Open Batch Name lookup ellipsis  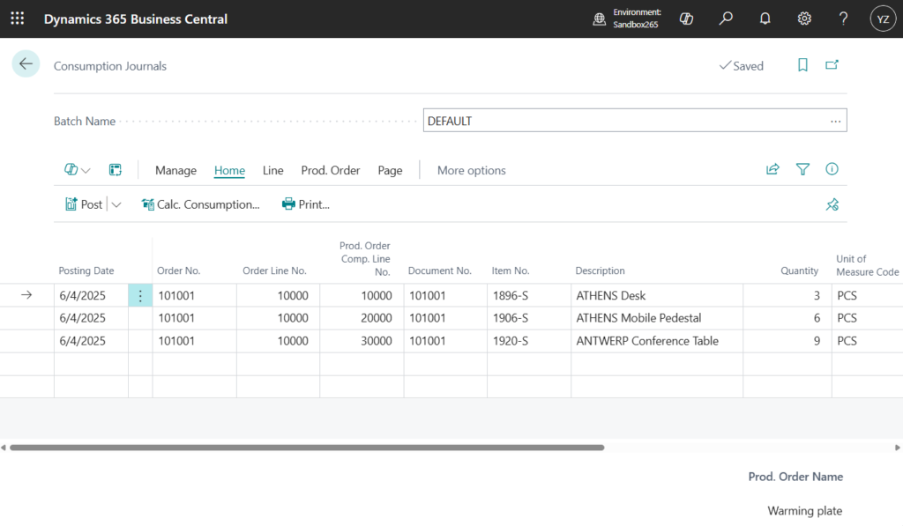[835, 122]
